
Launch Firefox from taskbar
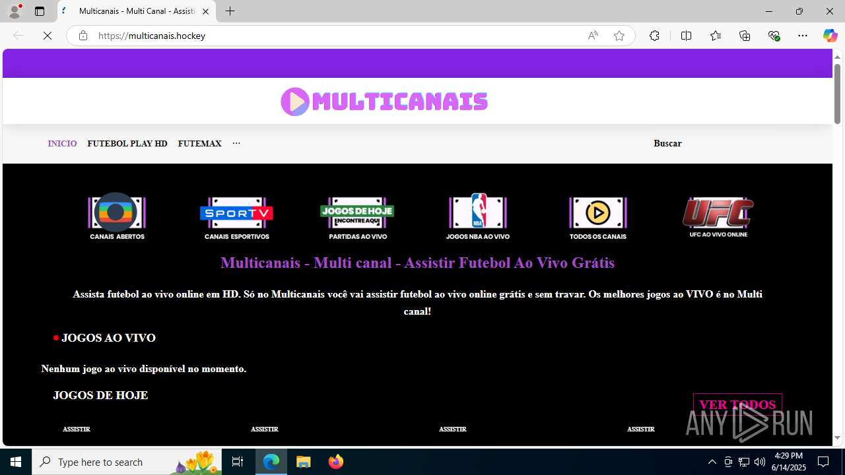tap(336, 462)
